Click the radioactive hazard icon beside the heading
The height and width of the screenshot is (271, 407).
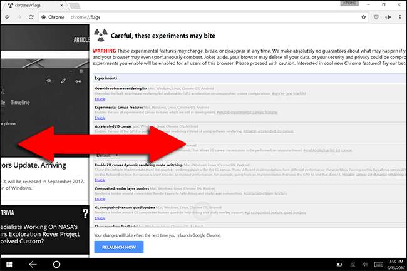101,35
